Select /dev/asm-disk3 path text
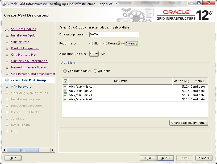Image resolution: width=217 pixels, height=164 pixels. pyautogui.click(x=80, y=95)
